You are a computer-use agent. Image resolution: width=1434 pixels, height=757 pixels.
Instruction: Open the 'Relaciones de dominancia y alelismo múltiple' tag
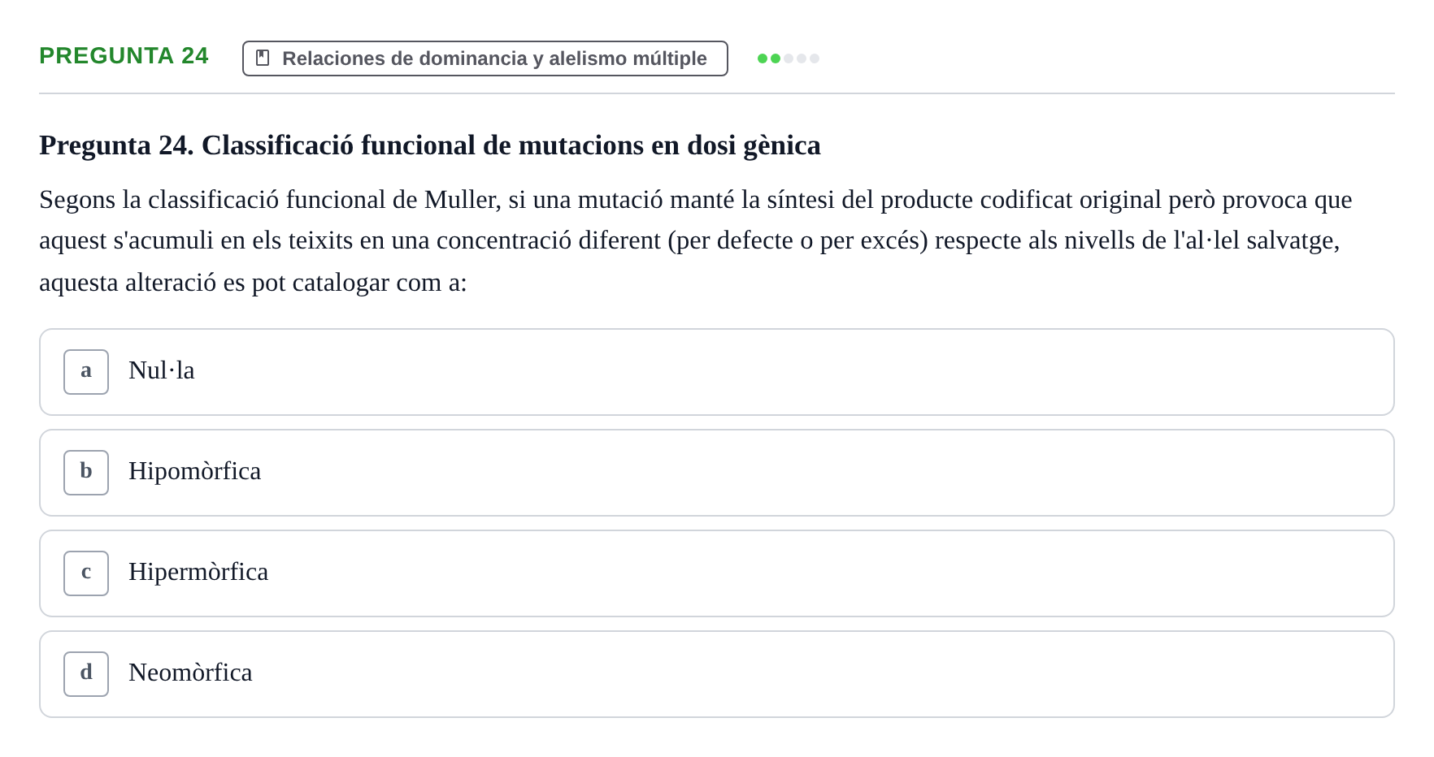pyautogui.click(x=485, y=58)
